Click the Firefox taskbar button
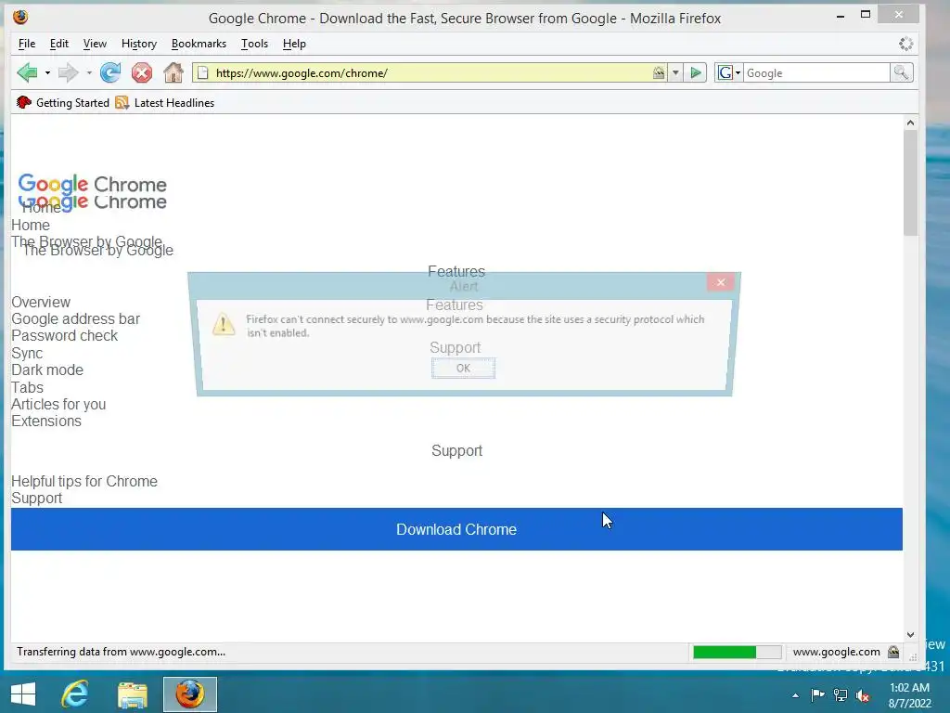Viewport: 950px width, 713px height. coord(189,694)
